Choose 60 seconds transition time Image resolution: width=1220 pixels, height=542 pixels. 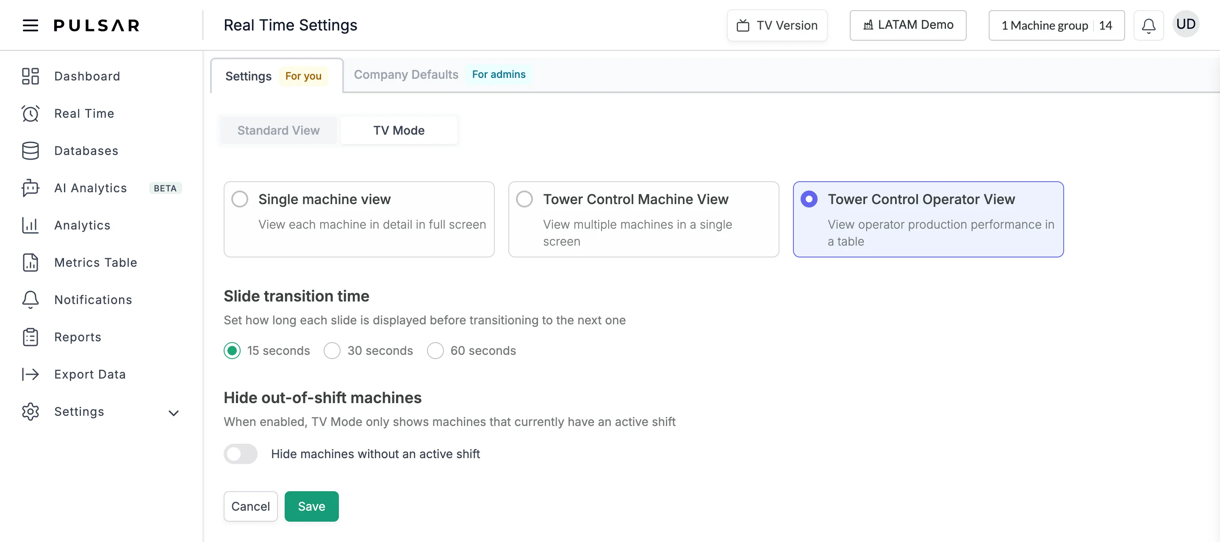pos(435,351)
